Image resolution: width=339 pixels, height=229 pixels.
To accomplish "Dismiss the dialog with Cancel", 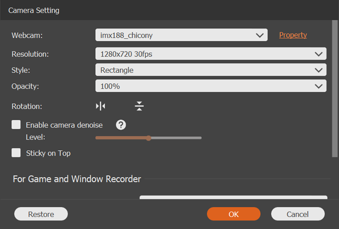I will 298,214.
